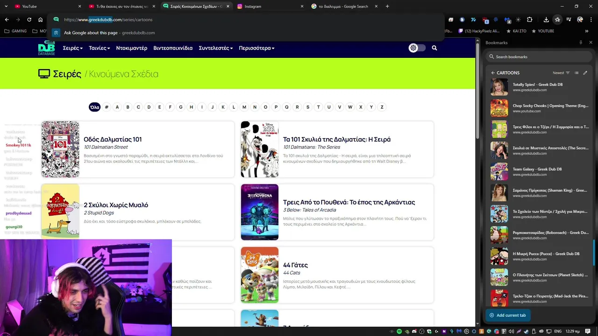Open the site search magnifier icon
Image resolution: width=598 pixels, height=336 pixels.
(434, 48)
